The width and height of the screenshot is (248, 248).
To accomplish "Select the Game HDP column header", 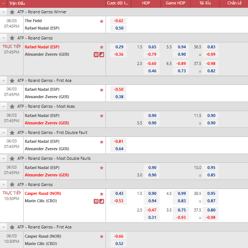I will 175,3.
